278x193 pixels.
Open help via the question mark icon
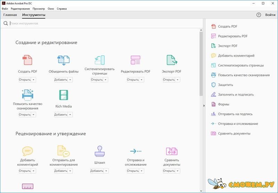[x=259, y=15]
